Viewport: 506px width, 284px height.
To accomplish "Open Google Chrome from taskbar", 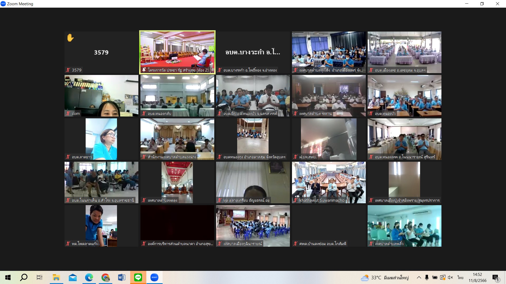I will (x=105, y=277).
